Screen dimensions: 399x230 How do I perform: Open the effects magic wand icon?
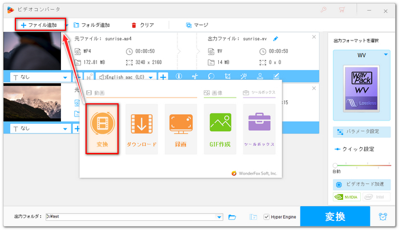244,76
